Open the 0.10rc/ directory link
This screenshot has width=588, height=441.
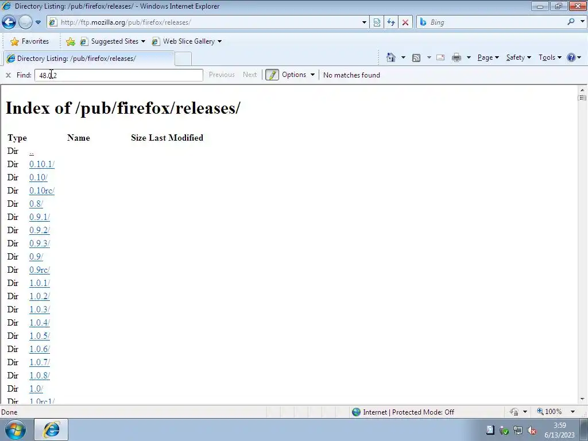(42, 191)
